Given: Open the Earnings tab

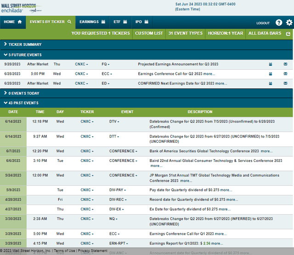Looking at the screenshot, I should pyautogui.click(x=92, y=22).
